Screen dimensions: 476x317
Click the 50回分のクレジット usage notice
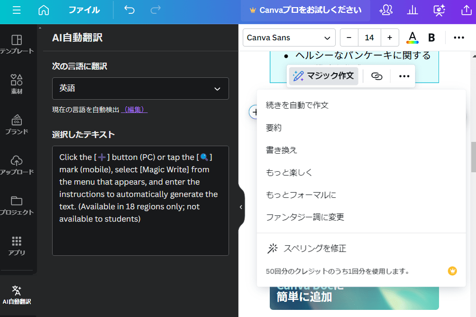338,271
